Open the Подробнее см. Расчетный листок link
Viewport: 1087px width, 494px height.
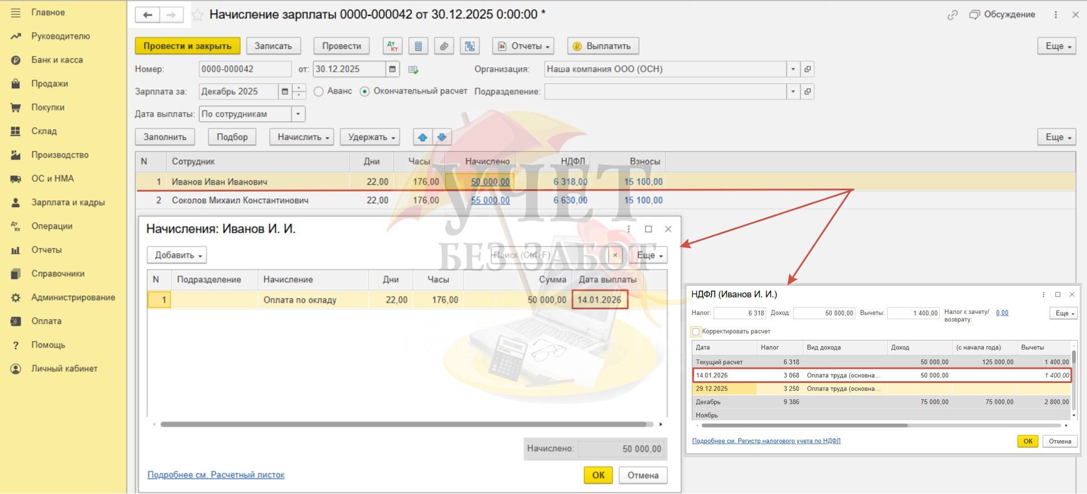pyautogui.click(x=216, y=475)
